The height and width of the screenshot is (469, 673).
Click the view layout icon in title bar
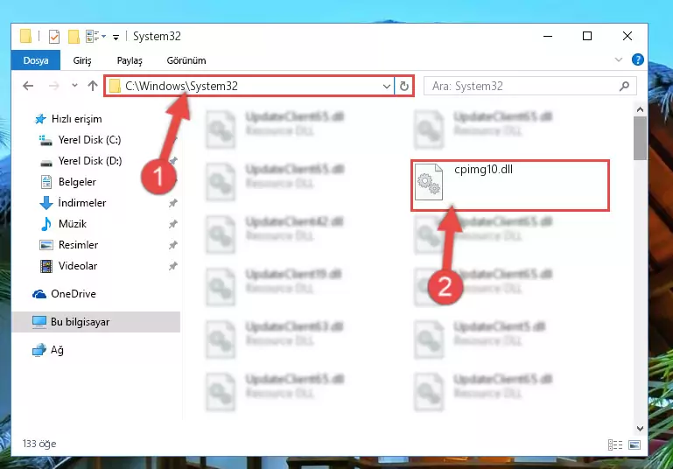point(93,37)
